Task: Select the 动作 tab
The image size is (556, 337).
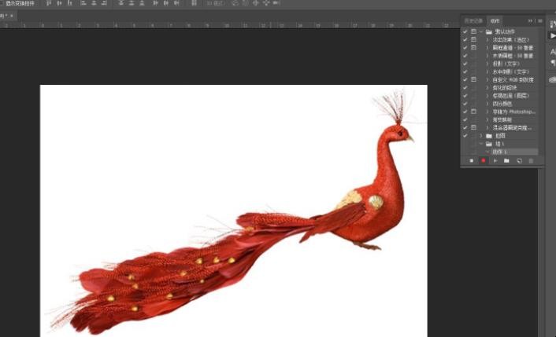Action: (495, 21)
